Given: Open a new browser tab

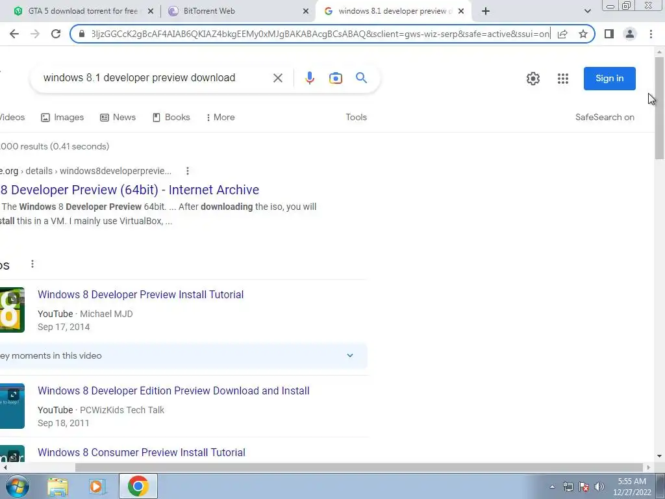Looking at the screenshot, I should (x=486, y=11).
